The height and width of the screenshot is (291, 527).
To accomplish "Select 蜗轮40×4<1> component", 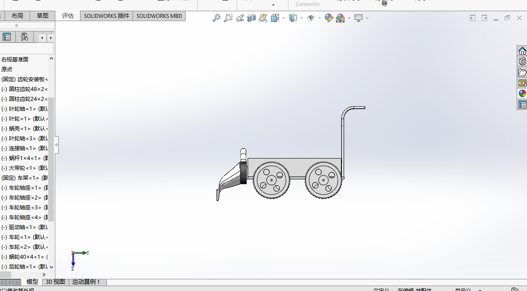I will pos(24,257).
